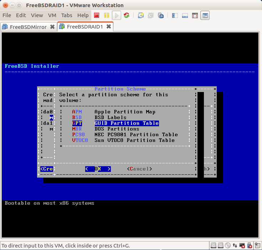Select VTOC8 Sun Partition Table option

[123, 140]
